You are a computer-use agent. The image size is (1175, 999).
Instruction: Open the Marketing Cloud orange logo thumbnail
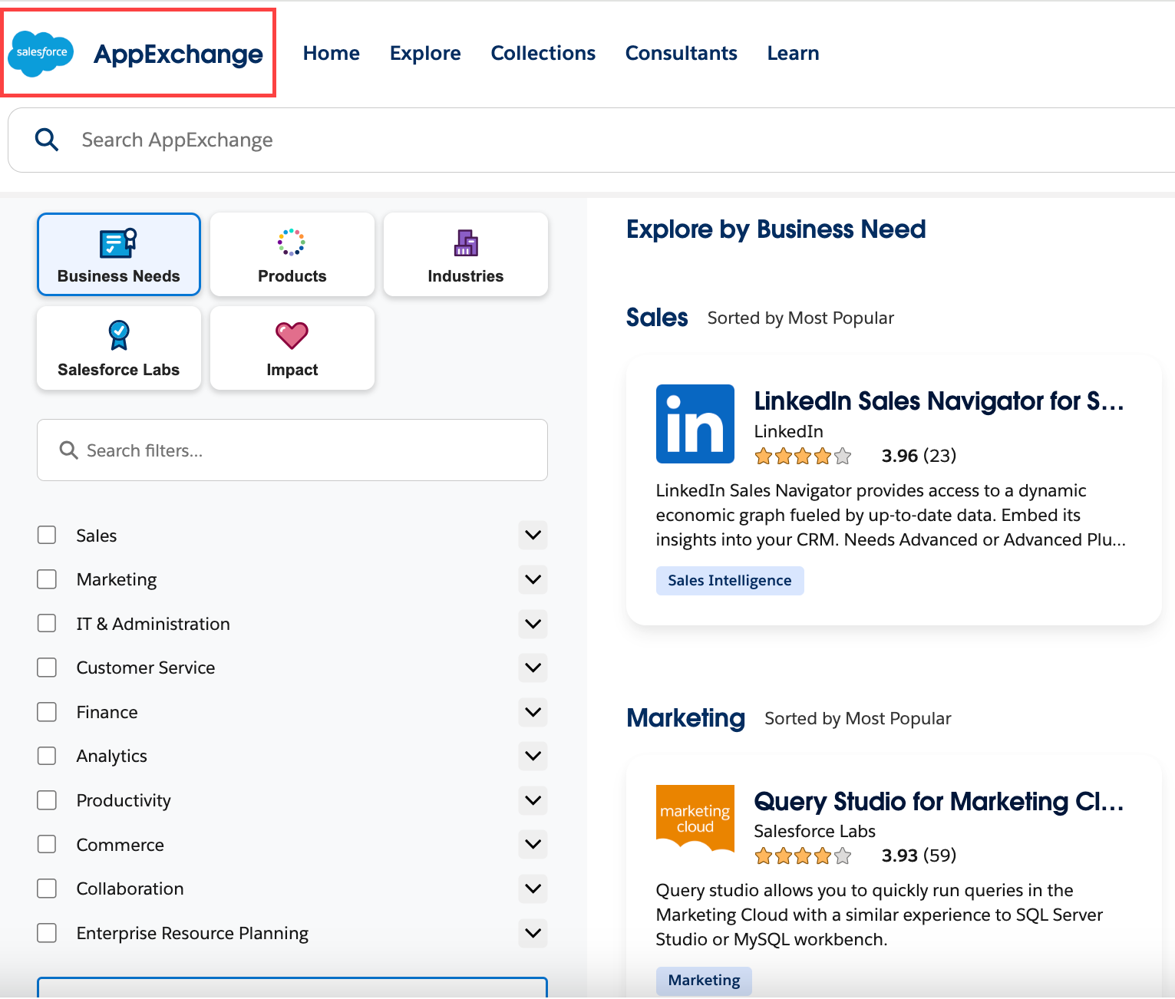tap(695, 819)
